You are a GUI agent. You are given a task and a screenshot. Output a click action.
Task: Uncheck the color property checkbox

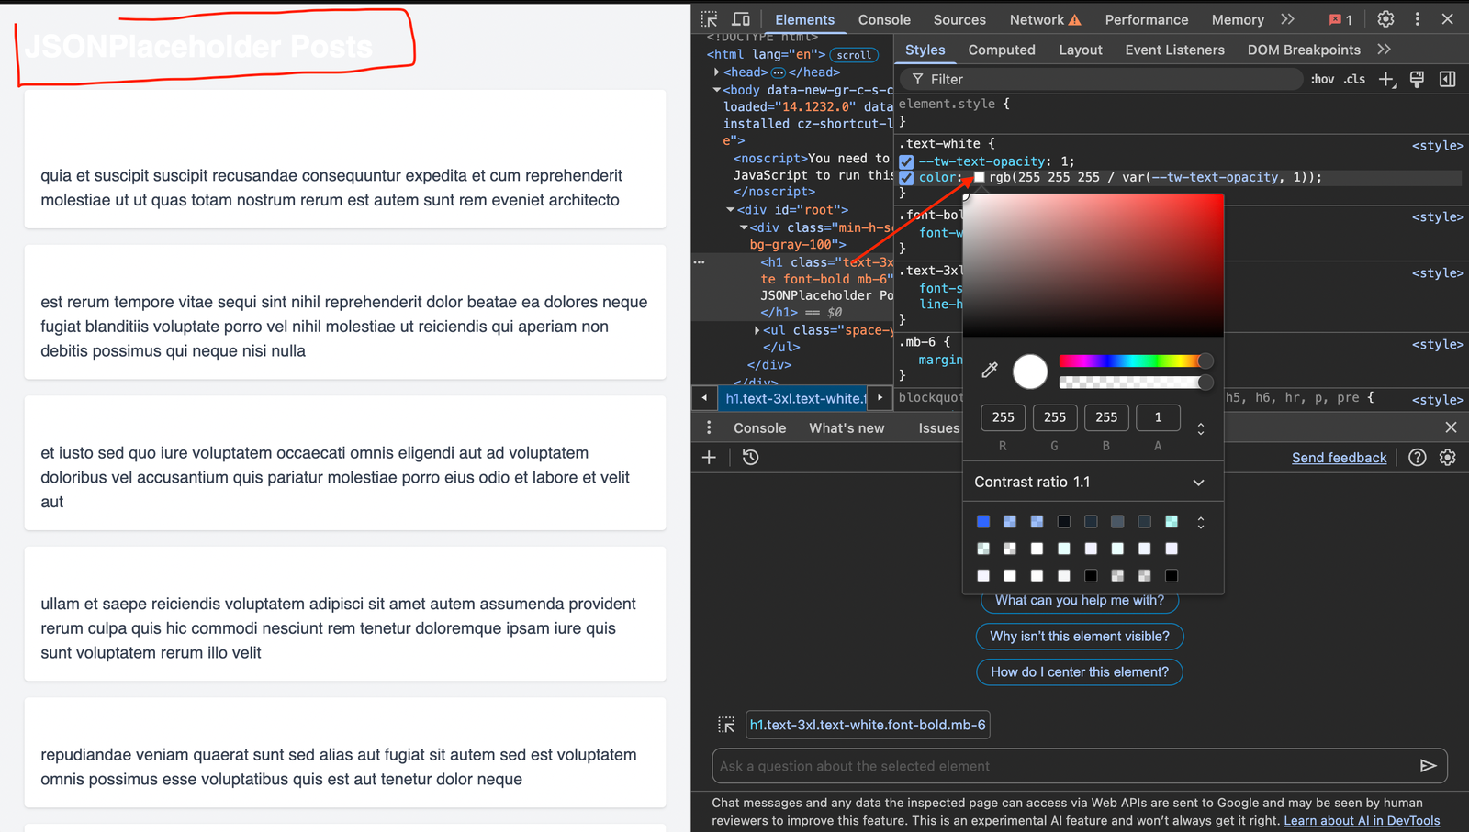(x=906, y=178)
